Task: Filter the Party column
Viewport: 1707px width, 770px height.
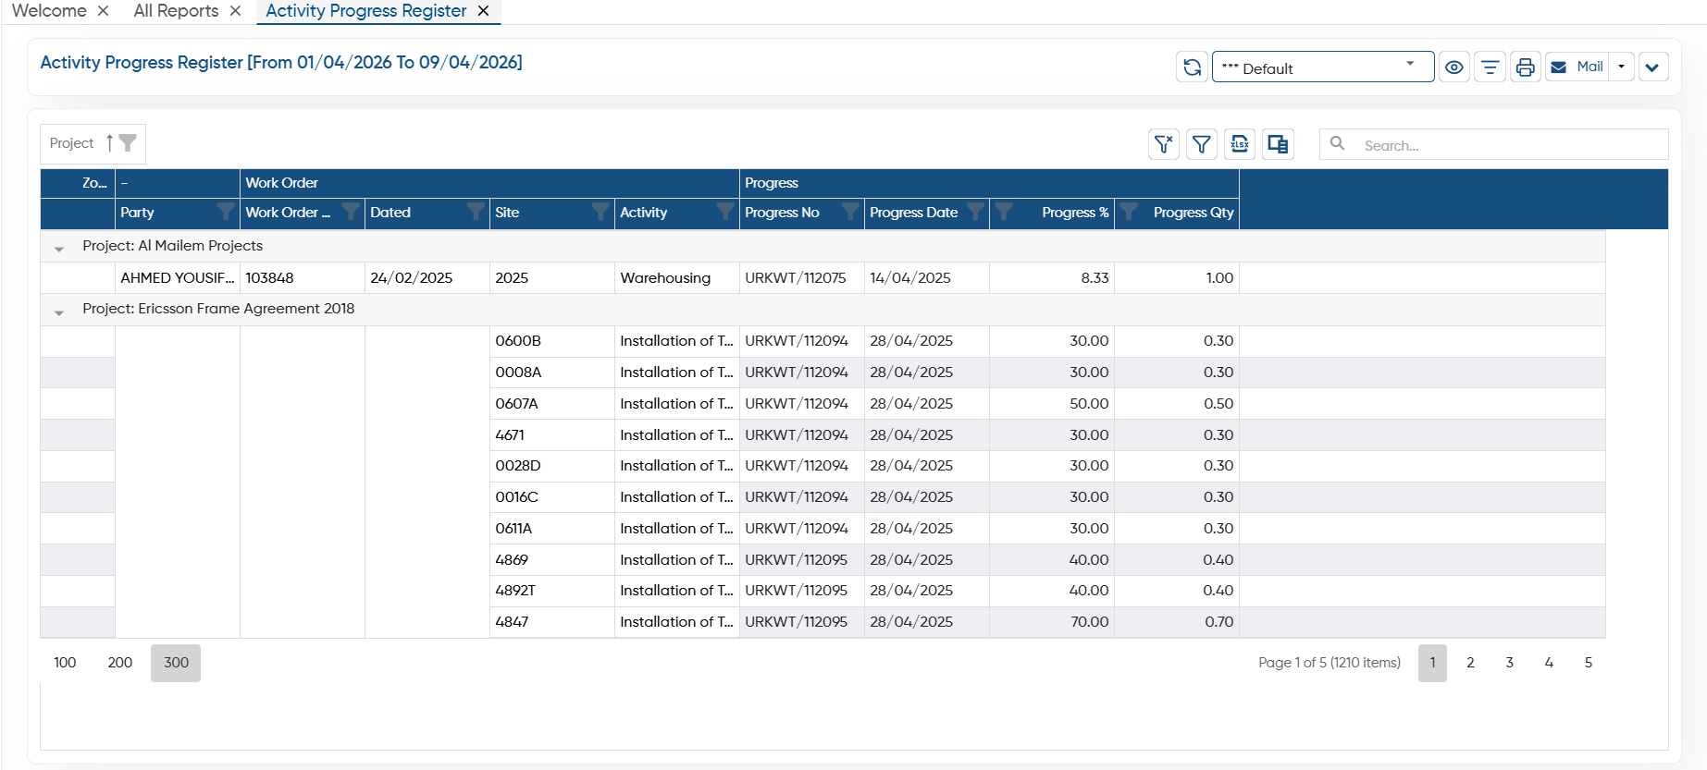Action: tap(225, 213)
